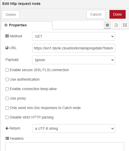Screen dimensions: 129x151
Task: Click the Headers list icon
Action: pos(7,138)
